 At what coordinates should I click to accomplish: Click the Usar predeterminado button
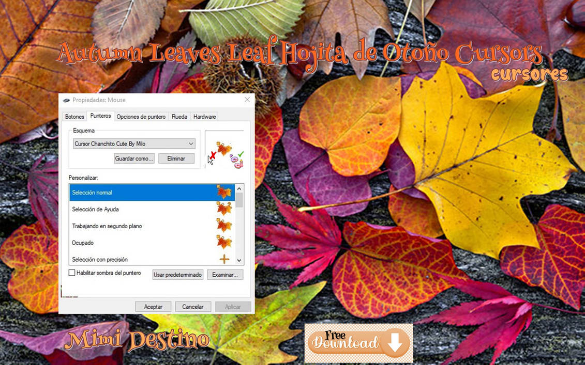[x=177, y=274]
